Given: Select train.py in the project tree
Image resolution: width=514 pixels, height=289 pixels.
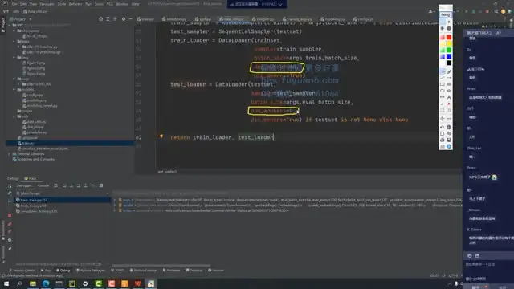Looking at the screenshot, I should (70, 143).
